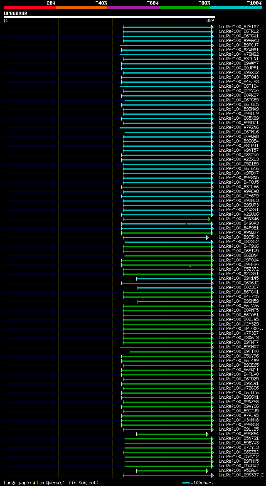Select the UniRef100_A9NQ37 label

(x=239, y=233)
